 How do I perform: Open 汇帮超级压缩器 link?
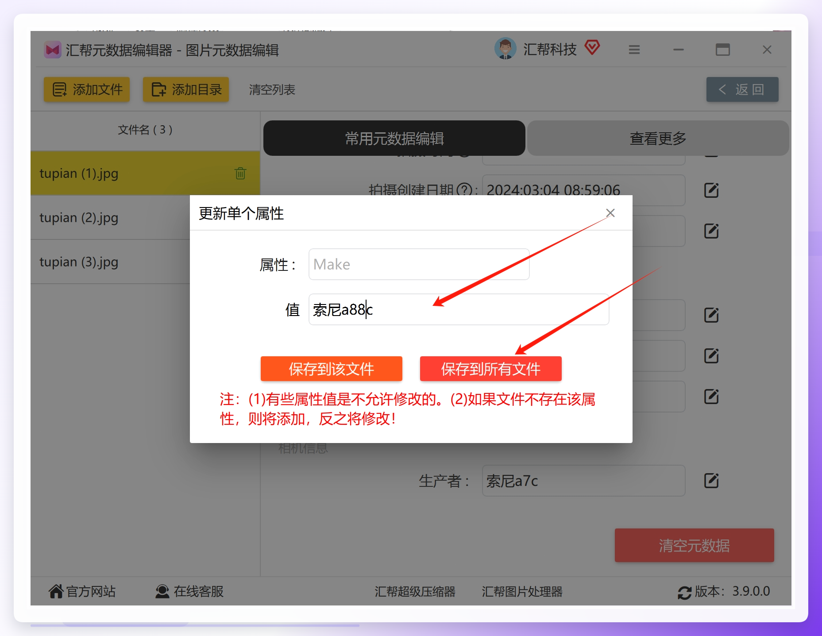point(415,592)
